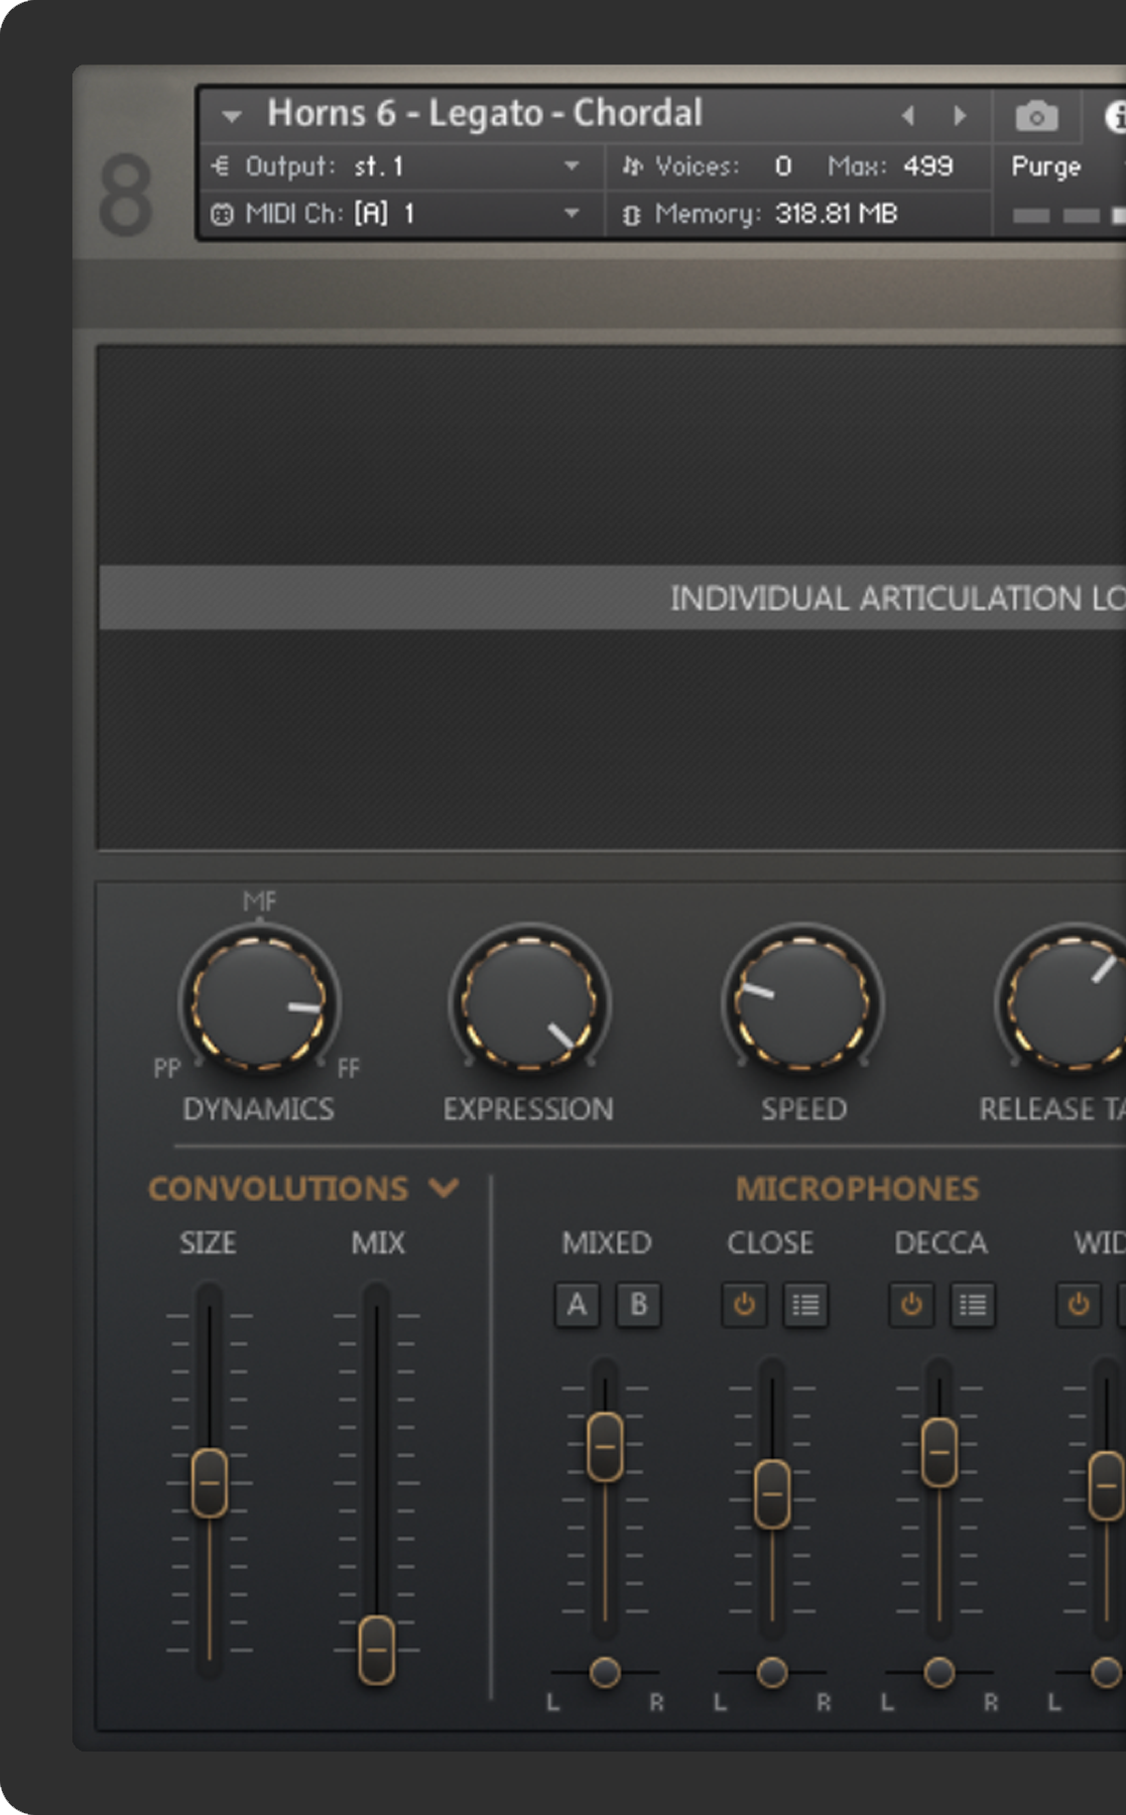
Task: Select mixed microphone preset A
Action: (x=576, y=1305)
